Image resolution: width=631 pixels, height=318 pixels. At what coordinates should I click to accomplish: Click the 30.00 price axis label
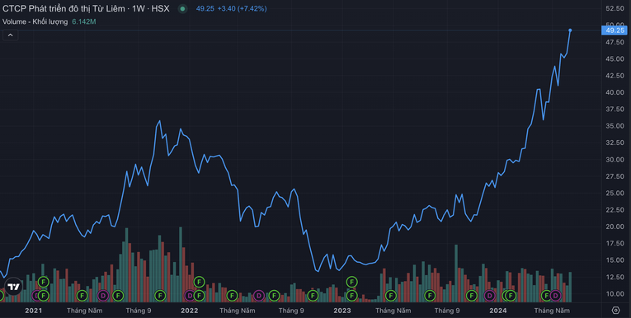pos(615,160)
